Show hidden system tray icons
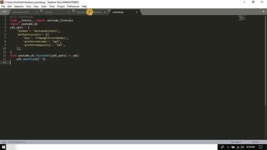 point(228,147)
